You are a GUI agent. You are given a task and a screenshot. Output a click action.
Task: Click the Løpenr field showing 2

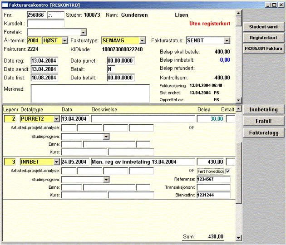click(10, 119)
